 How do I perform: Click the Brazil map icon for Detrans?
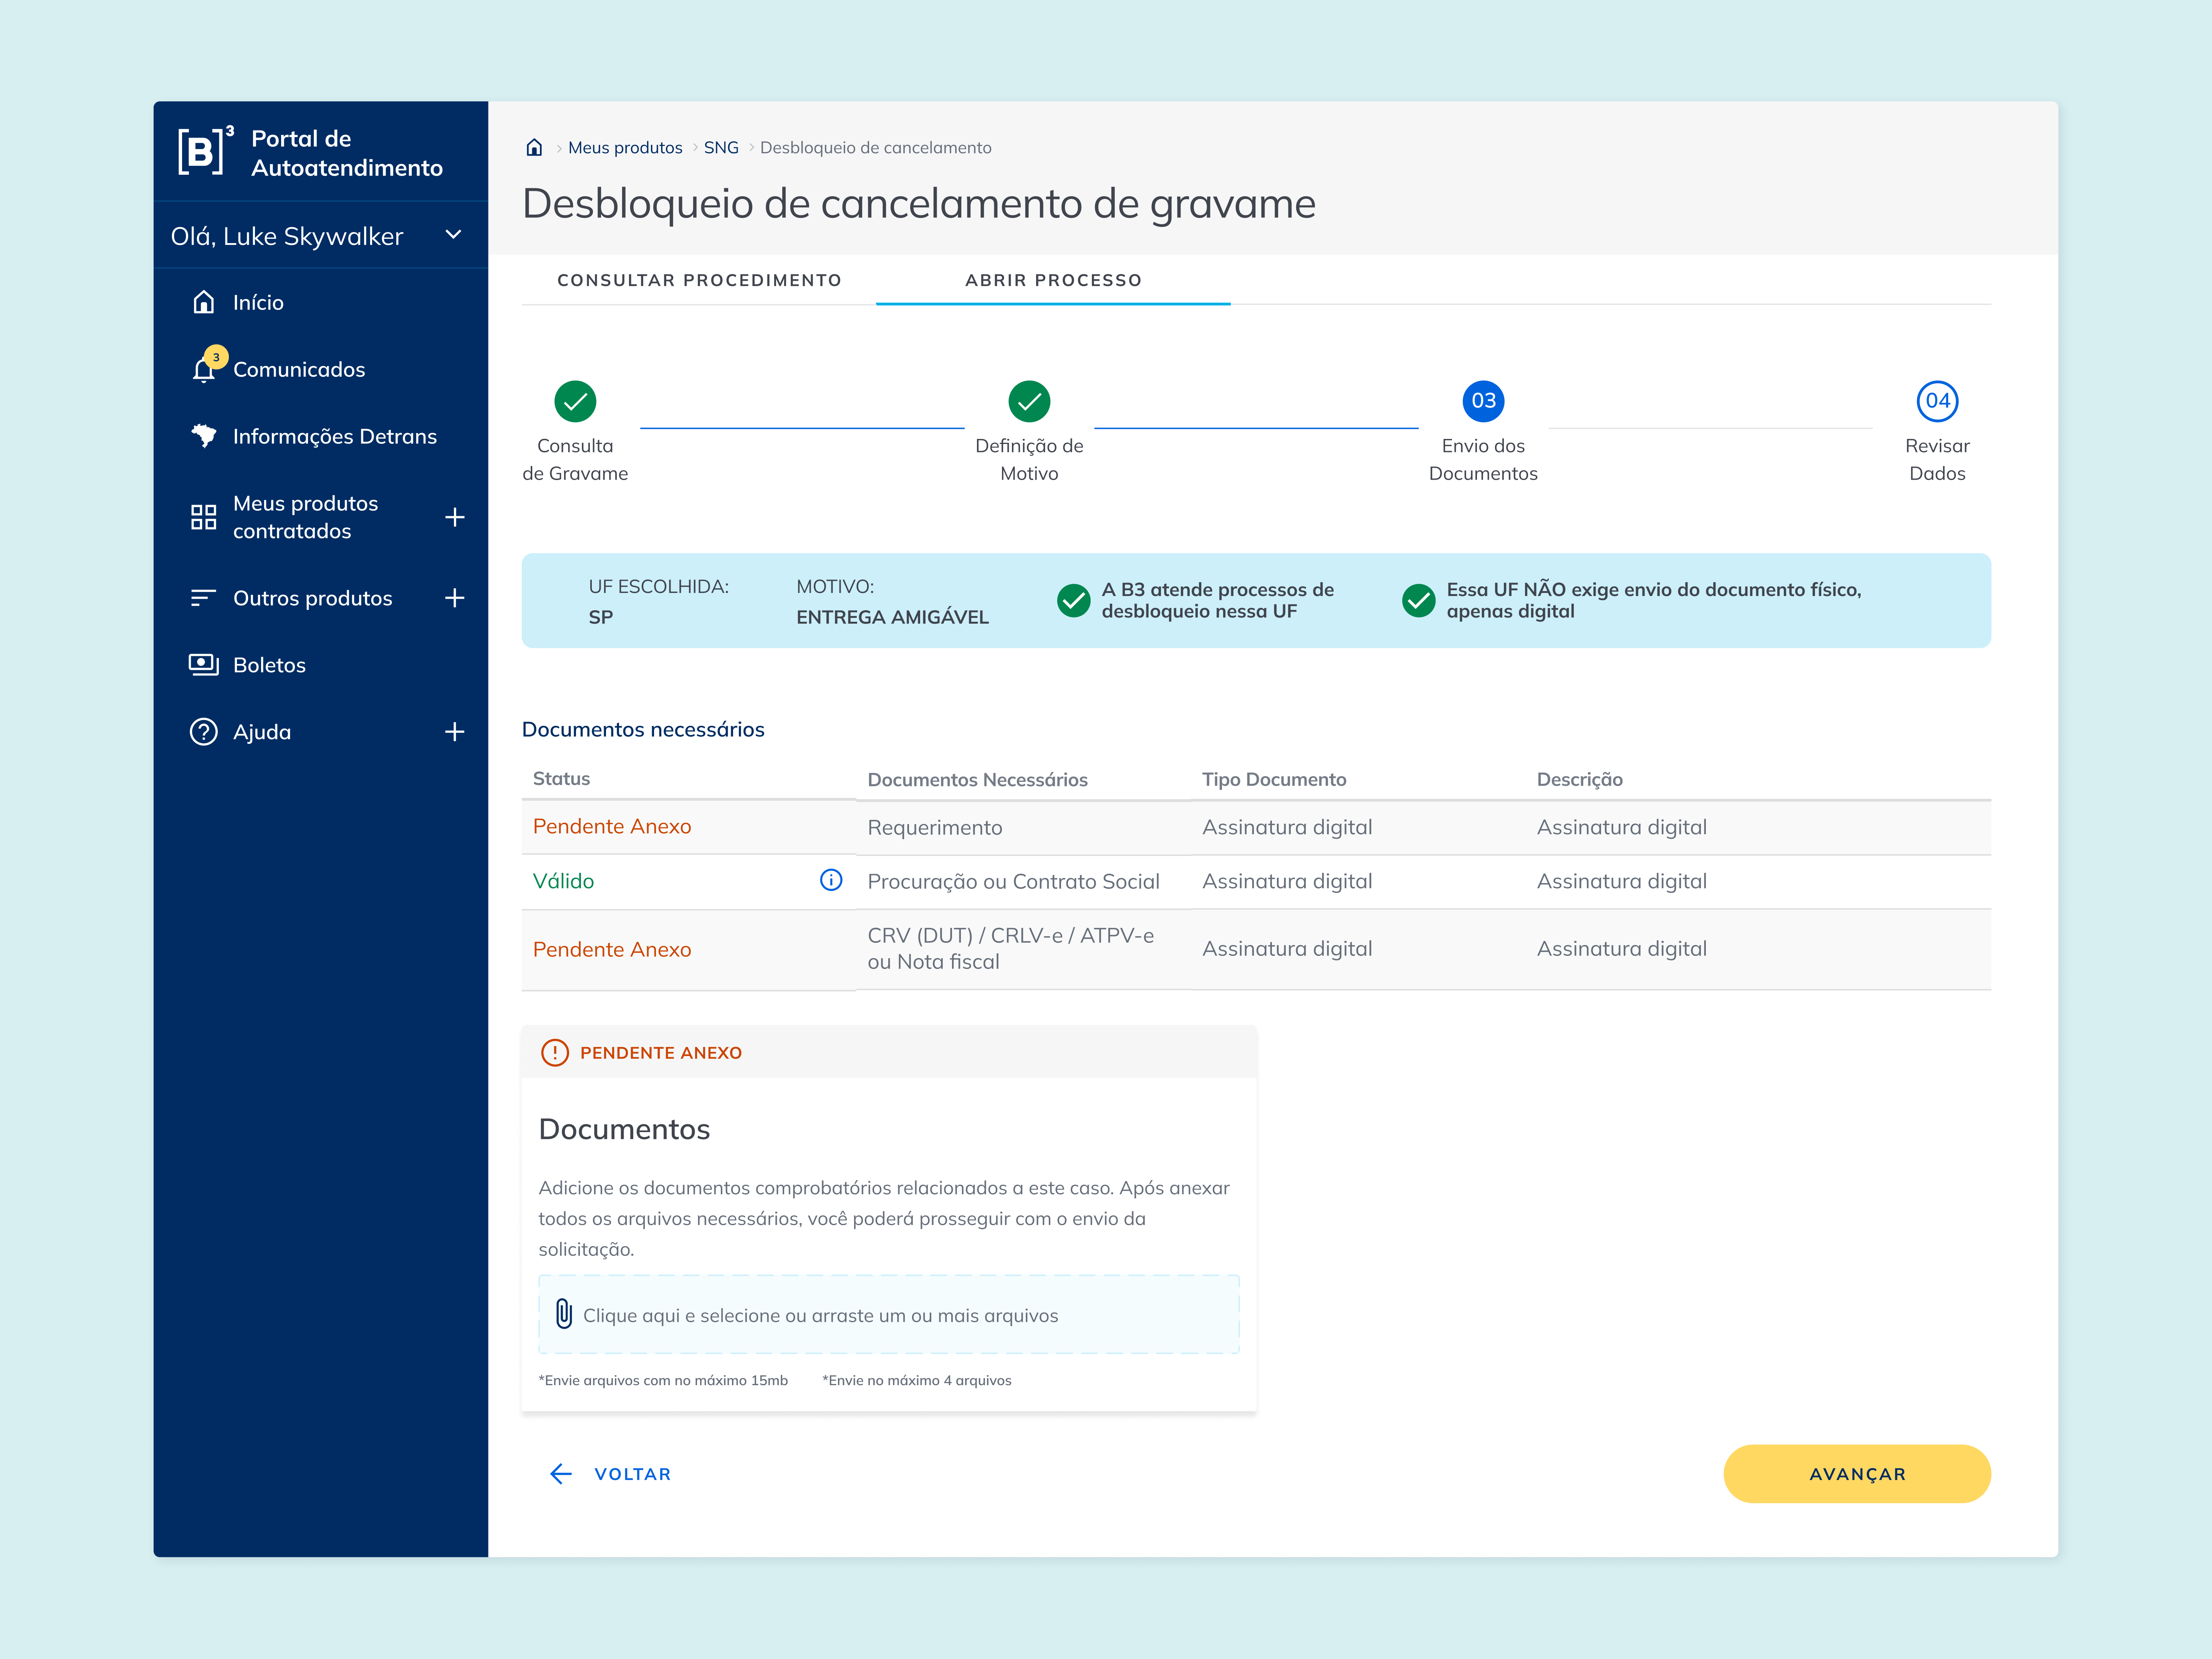tap(204, 436)
